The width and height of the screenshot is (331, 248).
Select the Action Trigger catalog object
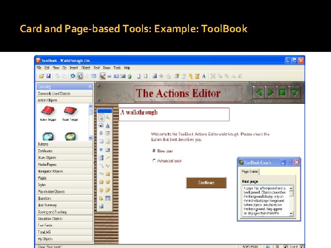(x=48, y=113)
